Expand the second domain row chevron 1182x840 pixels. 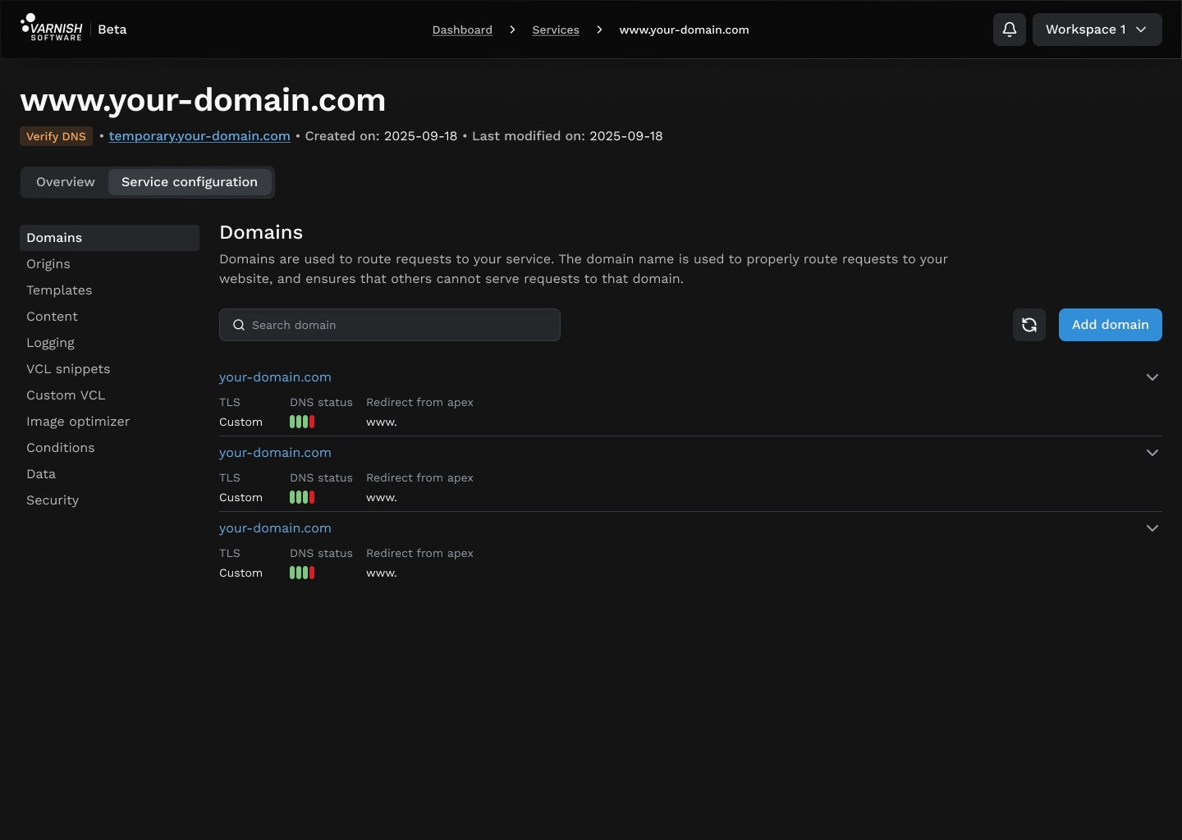pos(1152,453)
